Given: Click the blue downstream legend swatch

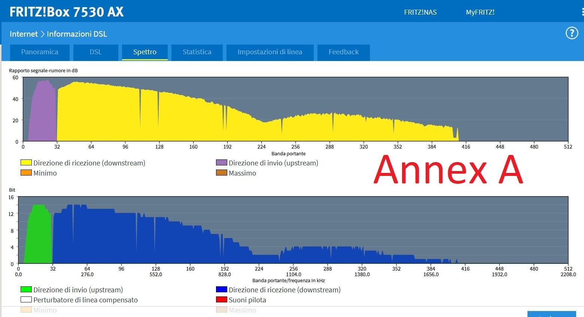Looking at the screenshot, I should tap(222, 290).
